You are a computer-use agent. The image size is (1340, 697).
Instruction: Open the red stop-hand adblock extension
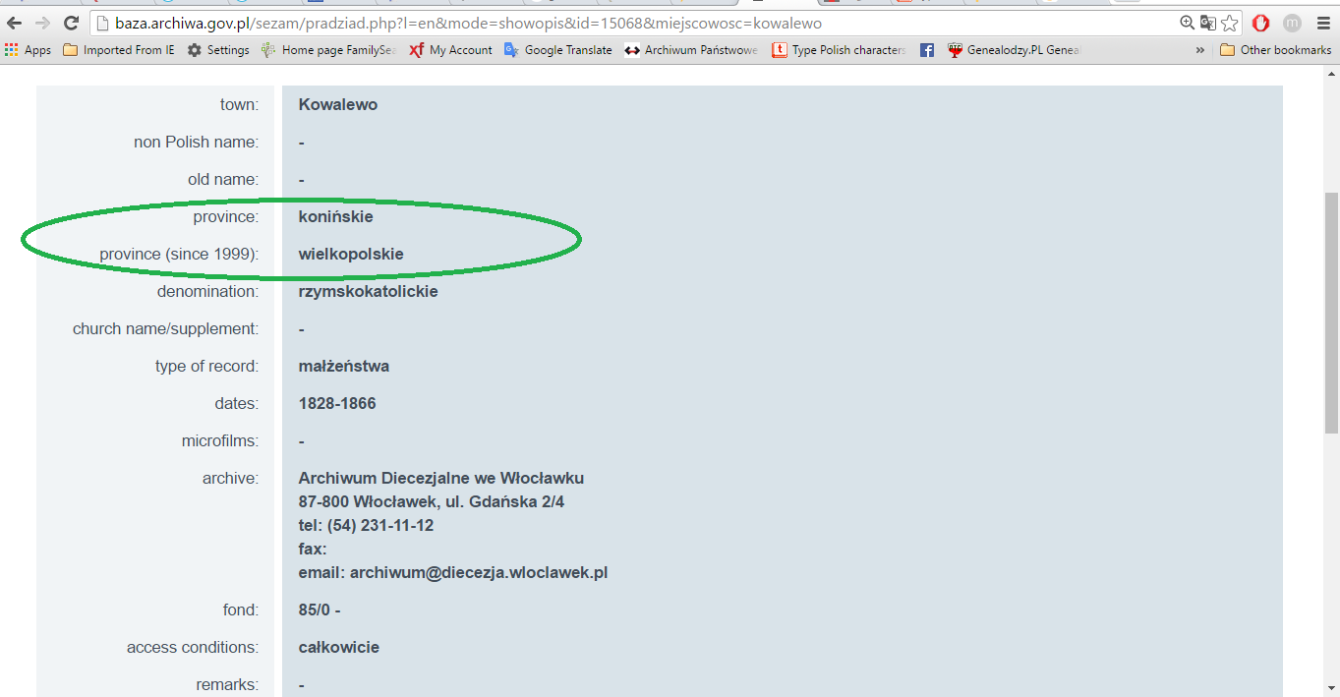click(1260, 23)
